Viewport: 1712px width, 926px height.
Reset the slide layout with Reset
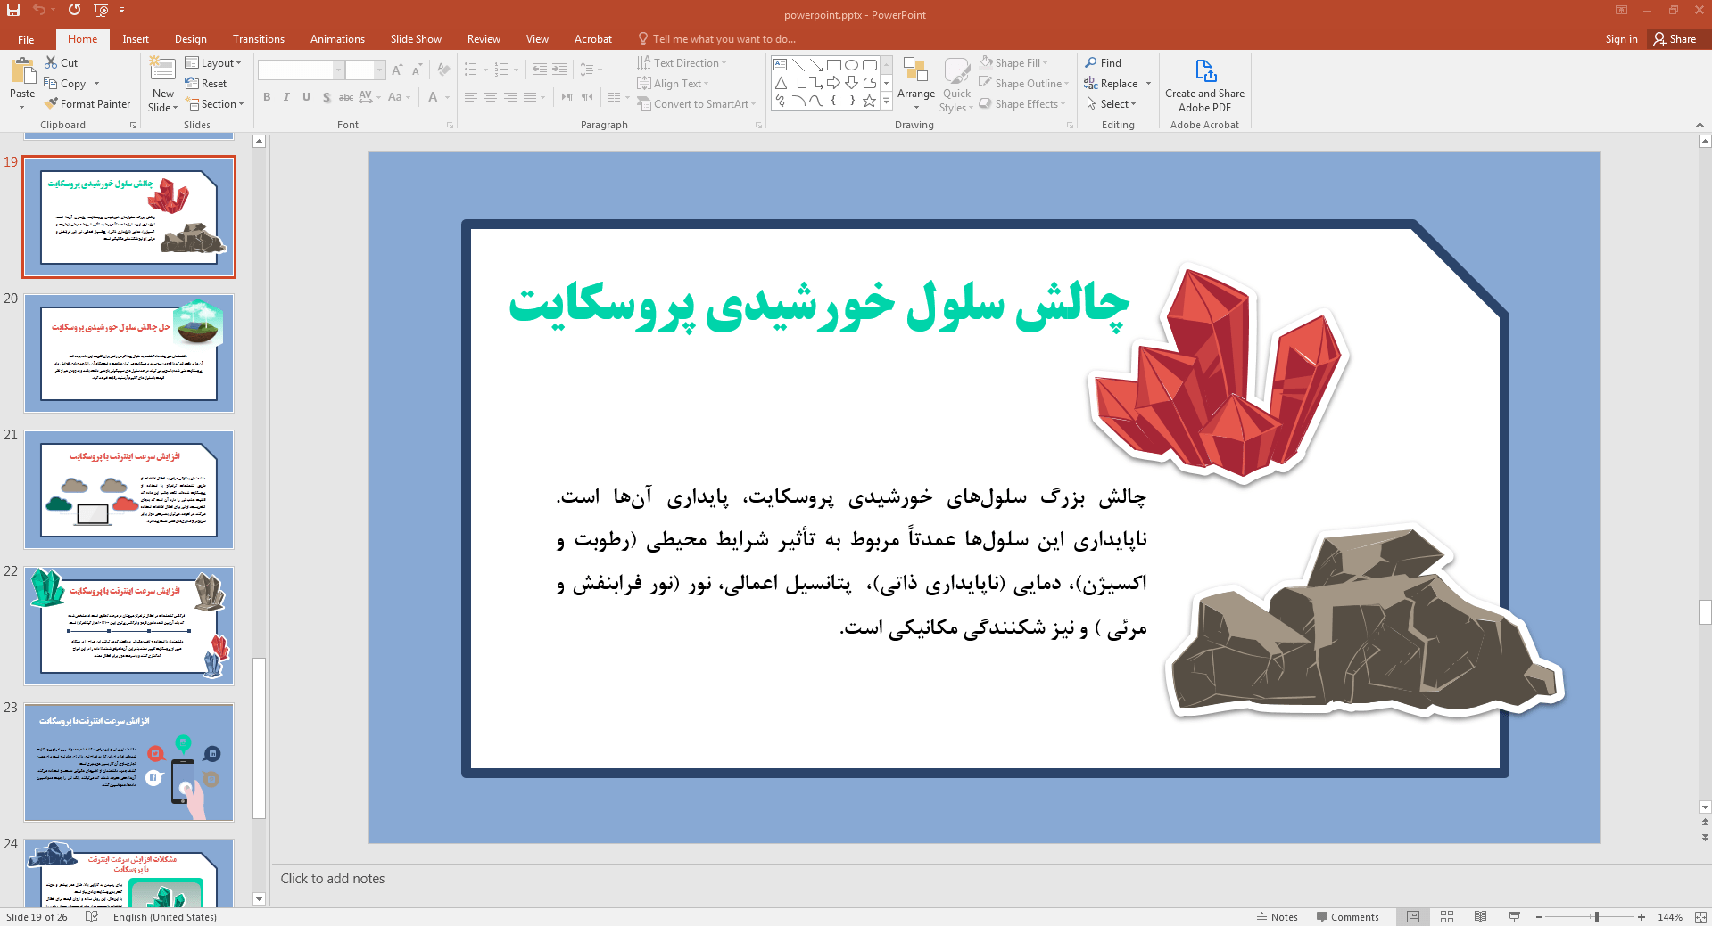point(206,83)
